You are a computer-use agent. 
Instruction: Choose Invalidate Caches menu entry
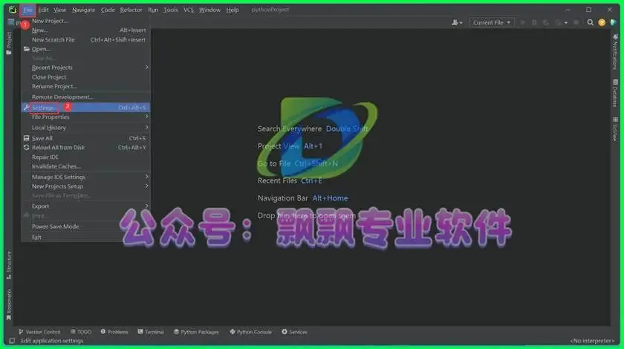click(85, 166)
